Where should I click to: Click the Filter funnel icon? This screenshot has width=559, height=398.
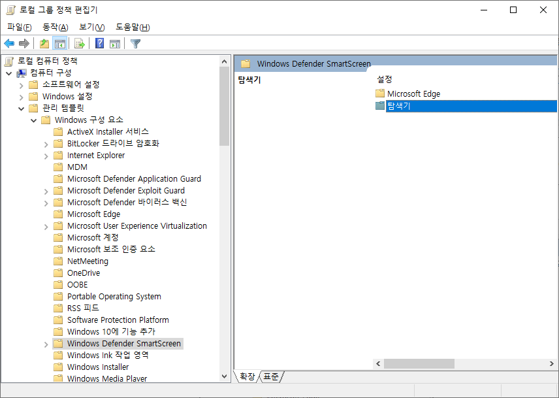click(135, 44)
